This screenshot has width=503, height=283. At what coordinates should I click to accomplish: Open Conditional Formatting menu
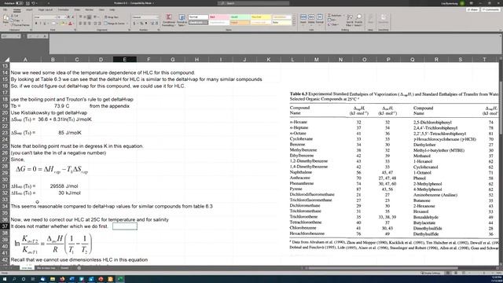click(x=168, y=20)
